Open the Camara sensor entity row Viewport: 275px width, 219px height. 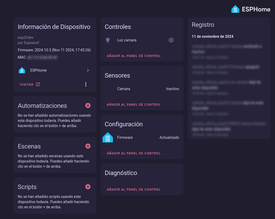point(124,89)
